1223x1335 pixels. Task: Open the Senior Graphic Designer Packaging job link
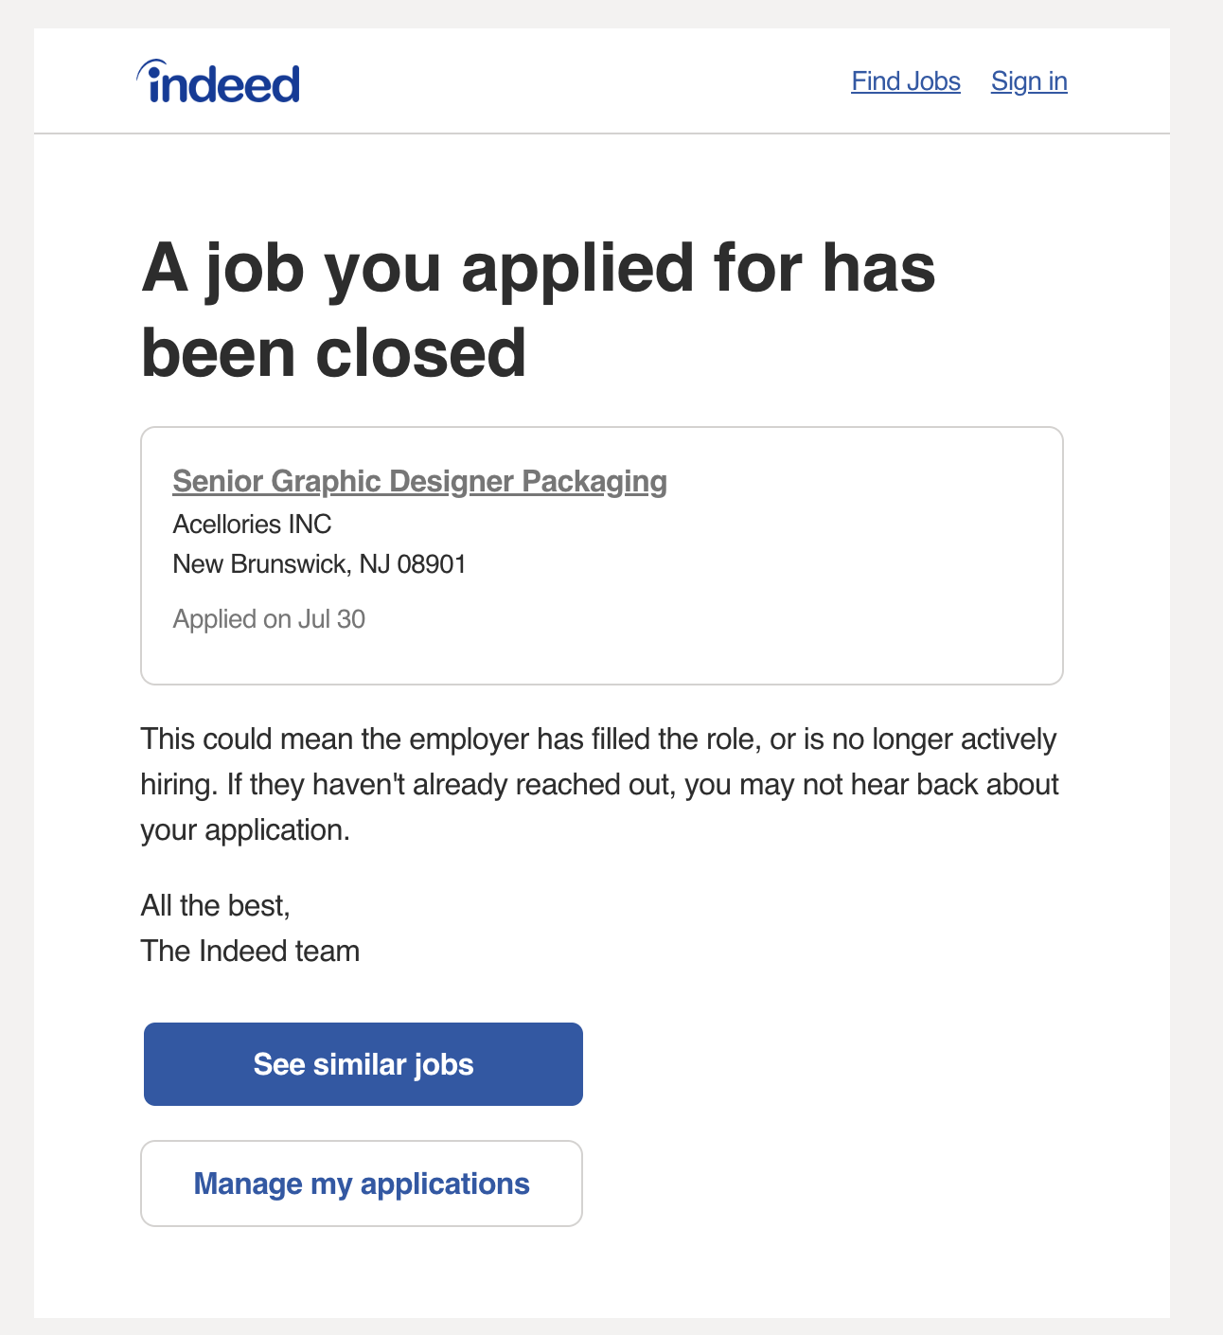[x=419, y=481]
